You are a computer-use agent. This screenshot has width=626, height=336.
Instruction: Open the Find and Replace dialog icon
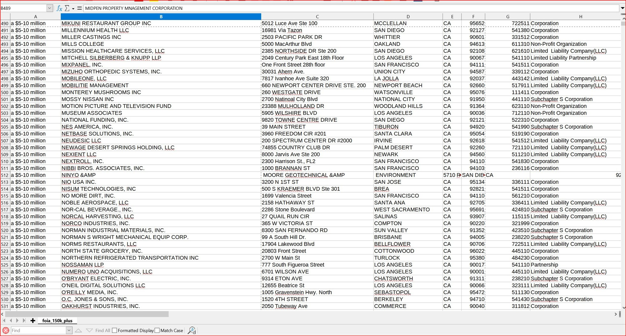pyautogui.click(x=192, y=331)
